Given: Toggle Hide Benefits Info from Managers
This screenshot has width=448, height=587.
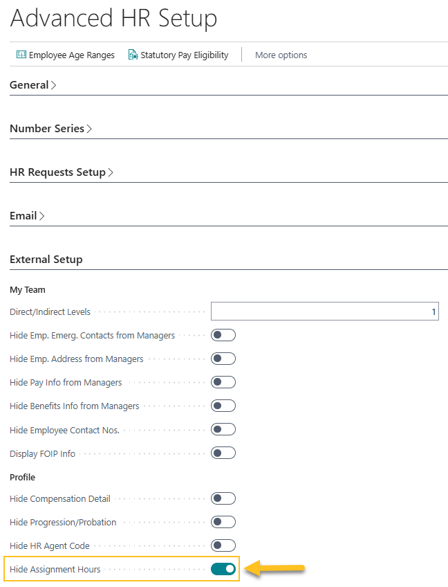Looking at the screenshot, I should pos(223,405).
